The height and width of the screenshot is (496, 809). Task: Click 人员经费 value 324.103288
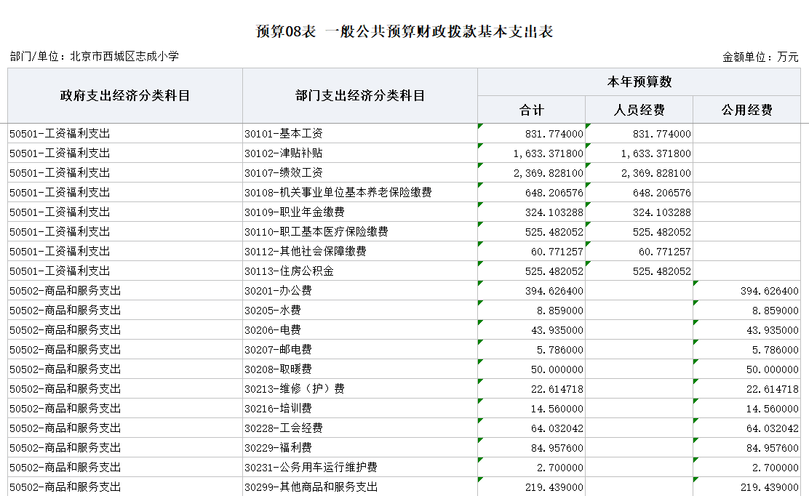639,212
